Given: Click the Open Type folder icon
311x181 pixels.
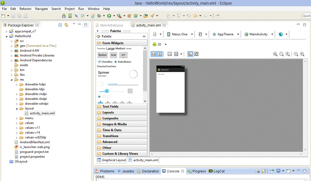Looking at the screenshot, I should (x=146, y=16).
